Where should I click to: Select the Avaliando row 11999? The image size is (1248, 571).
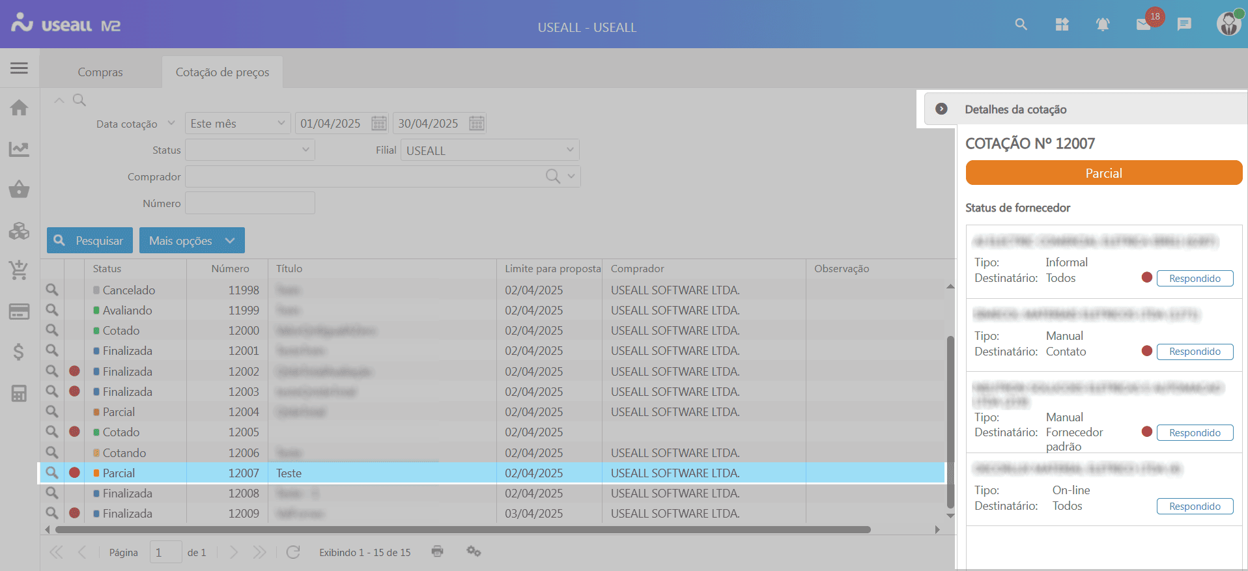click(492, 310)
